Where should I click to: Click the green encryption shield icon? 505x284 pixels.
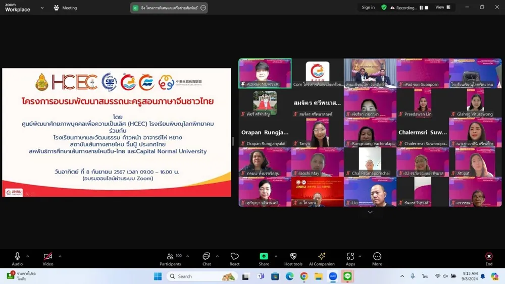pyautogui.click(x=384, y=7)
